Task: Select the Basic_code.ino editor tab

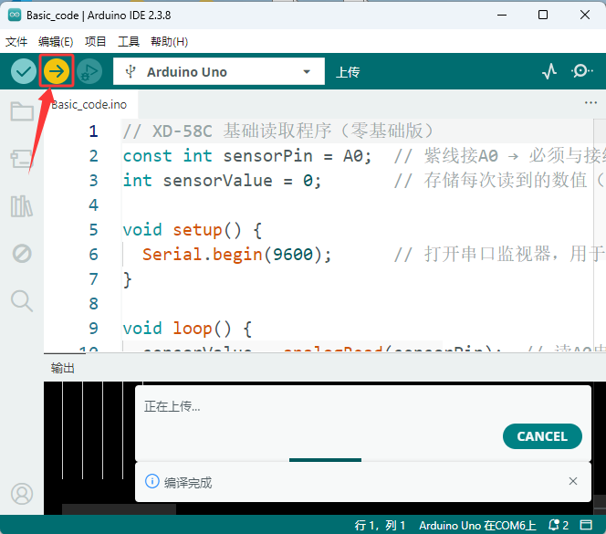Action: click(x=91, y=105)
